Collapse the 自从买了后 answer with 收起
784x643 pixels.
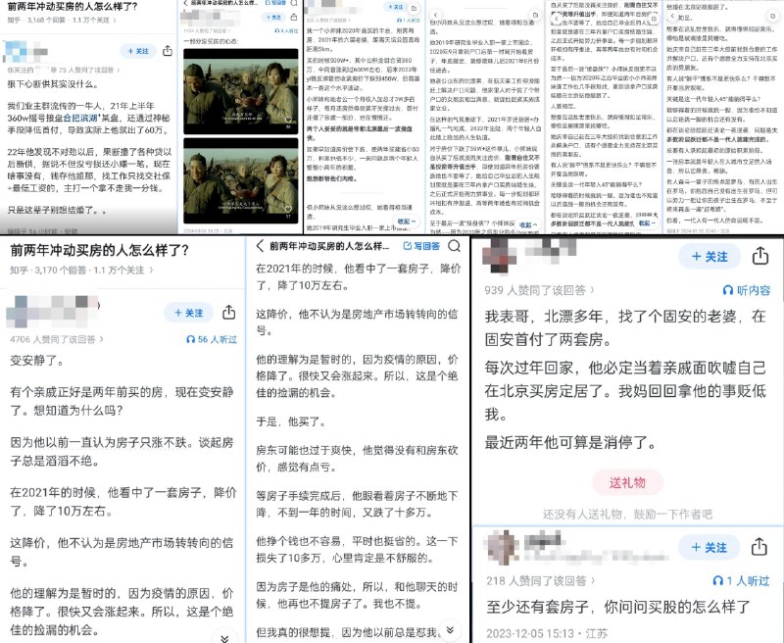(x=648, y=223)
